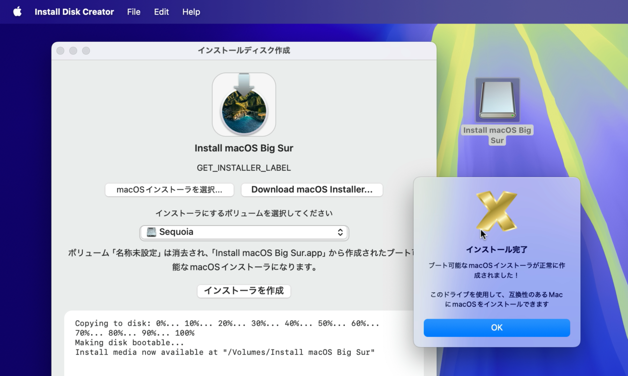Image resolution: width=628 pixels, height=376 pixels.
Task: Open the File menu
Action: 133,12
